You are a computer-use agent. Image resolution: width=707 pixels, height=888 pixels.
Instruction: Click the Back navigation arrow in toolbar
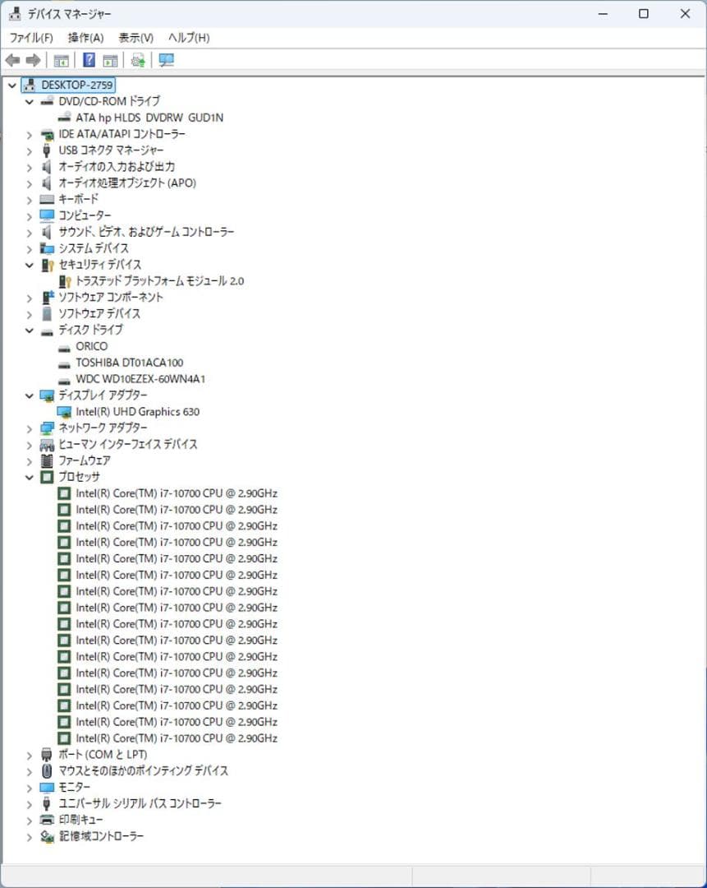tap(11, 59)
